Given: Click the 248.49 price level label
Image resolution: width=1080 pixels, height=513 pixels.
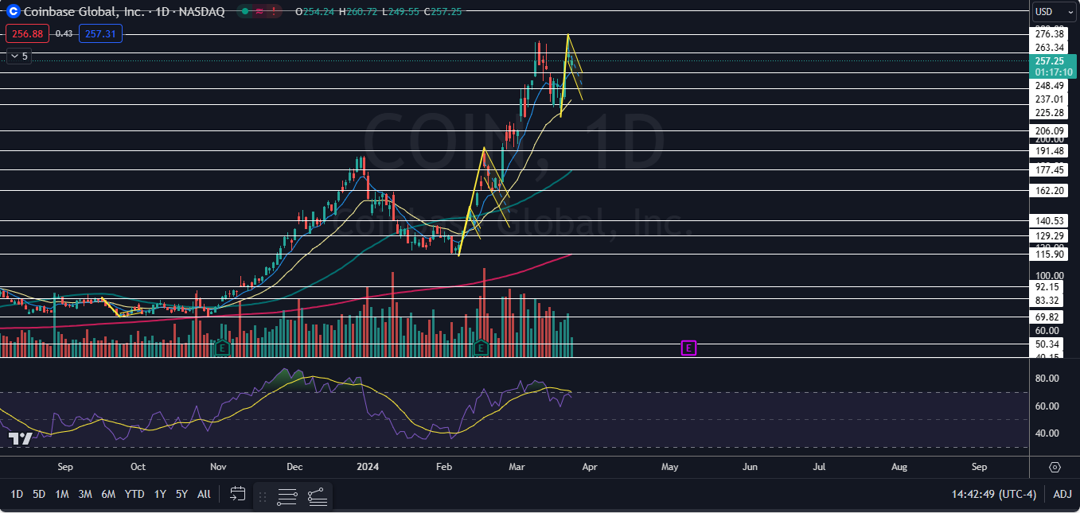Looking at the screenshot, I should [x=1050, y=86].
